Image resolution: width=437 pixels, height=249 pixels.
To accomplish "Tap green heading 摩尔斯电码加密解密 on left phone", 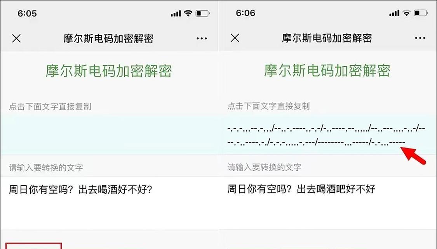I will (x=109, y=71).
